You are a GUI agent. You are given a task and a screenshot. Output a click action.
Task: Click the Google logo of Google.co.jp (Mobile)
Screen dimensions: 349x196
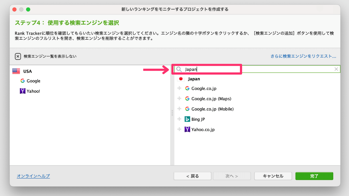point(187,109)
